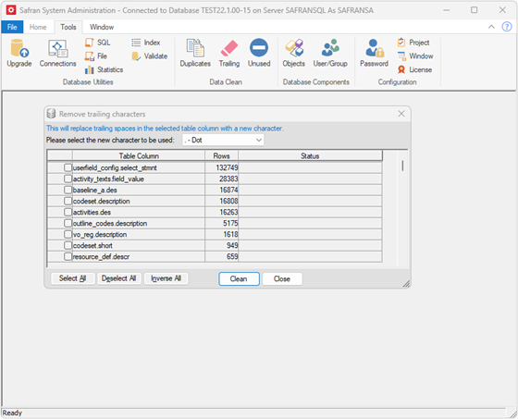Open Project configuration

[413, 43]
